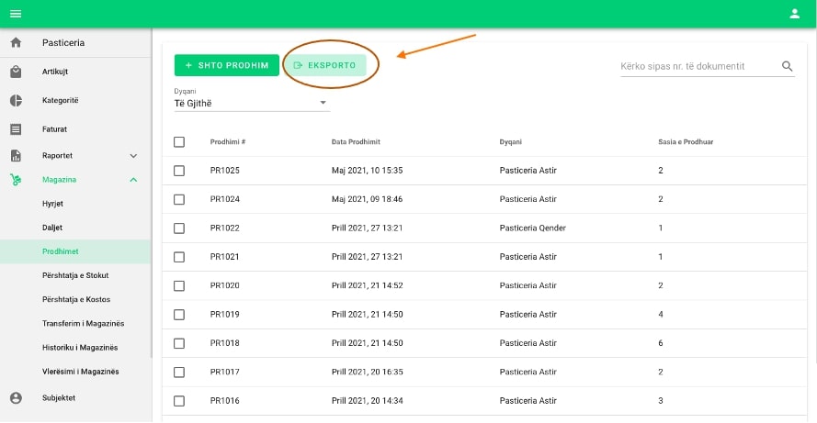Click the Artikujt shopping bag icon
The width and height of the screenshot is (817, 423).
coord(16,72)
